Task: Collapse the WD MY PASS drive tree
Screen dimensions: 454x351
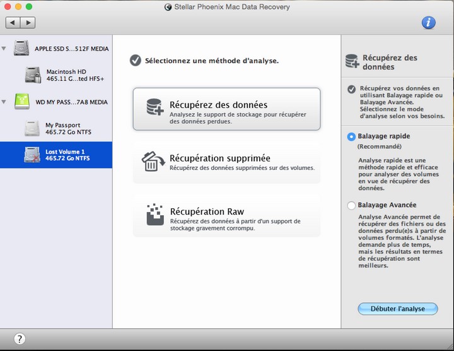Action: (x=4, y=102)
